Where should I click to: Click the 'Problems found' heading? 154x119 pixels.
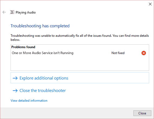(23, 47)
